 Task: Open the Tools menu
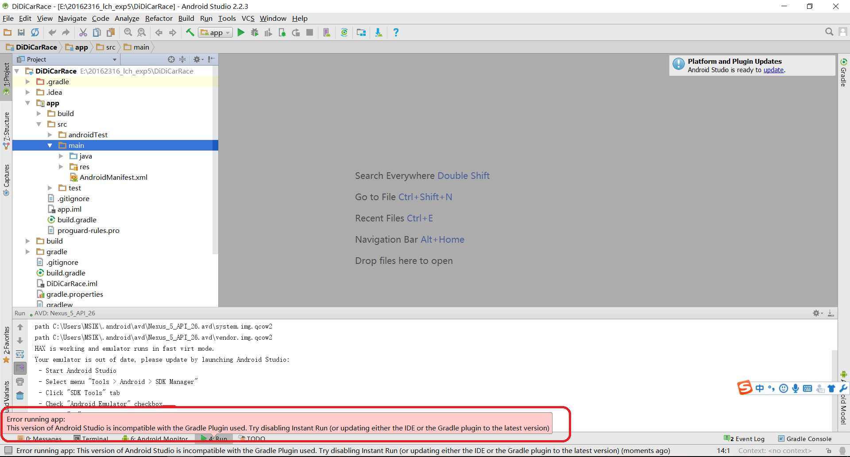(227, 18)
